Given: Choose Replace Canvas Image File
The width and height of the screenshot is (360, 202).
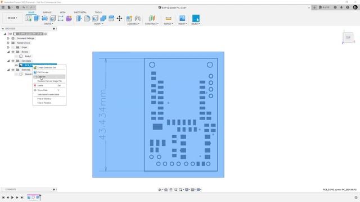Looking at the screenshot, I should [49, 81].
